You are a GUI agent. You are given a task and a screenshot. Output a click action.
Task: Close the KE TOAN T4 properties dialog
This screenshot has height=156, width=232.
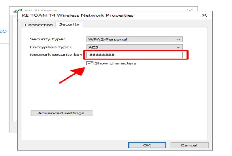pyautogui.click(x=204, y=15)
